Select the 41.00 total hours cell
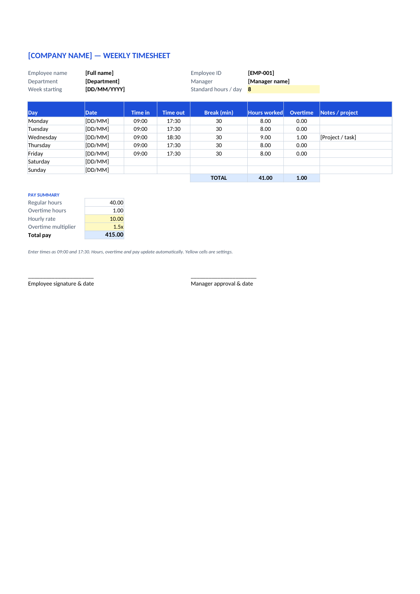This screenshot has width=420, height=594. click(265, 178)
